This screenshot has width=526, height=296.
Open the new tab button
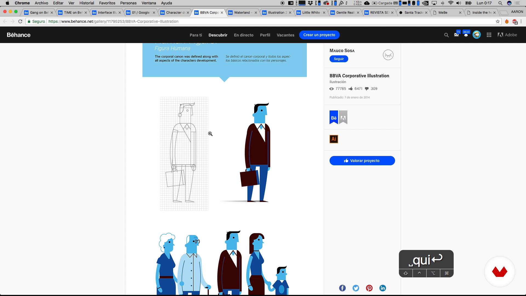click(x=504, y=13)
